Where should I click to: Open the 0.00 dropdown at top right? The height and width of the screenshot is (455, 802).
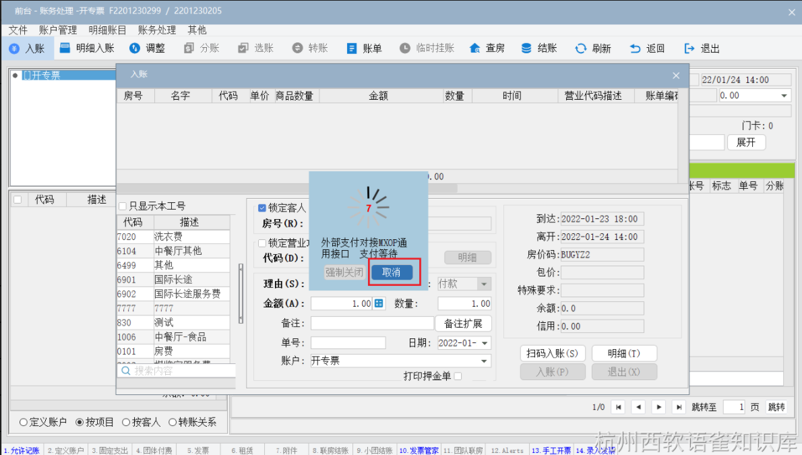[x=784, y=96]
